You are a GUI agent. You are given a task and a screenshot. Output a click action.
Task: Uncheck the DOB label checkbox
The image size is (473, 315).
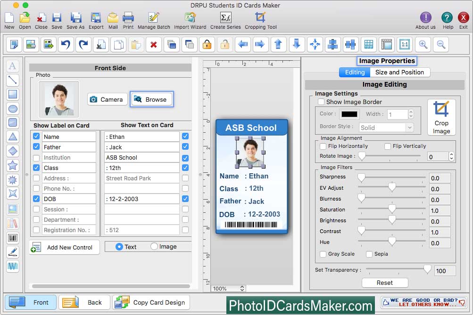[36, 199]
